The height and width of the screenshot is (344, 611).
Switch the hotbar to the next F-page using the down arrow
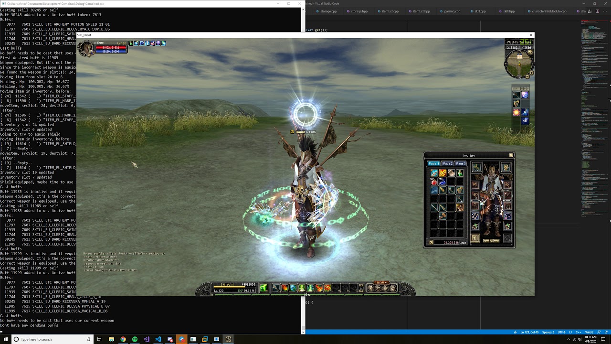click(x=361, y=291)
